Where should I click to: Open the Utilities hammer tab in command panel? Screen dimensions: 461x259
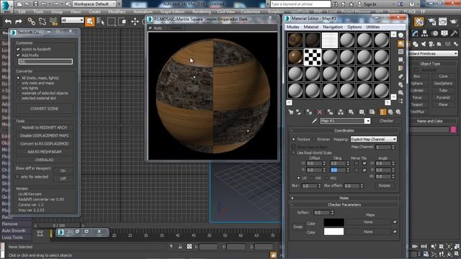point(455,34)
